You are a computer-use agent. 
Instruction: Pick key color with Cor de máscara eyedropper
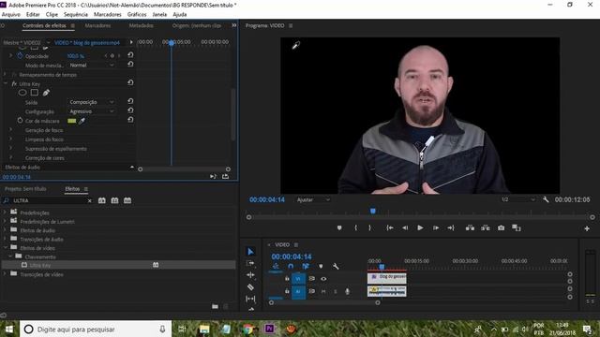pos(82,121)
